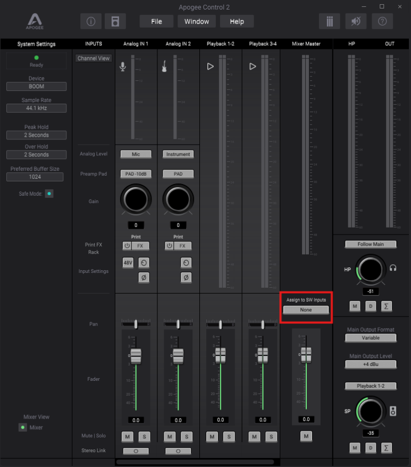Mute Analog IN 2 channel
This screenshot has width=411, height=467.
coord(170,437)
